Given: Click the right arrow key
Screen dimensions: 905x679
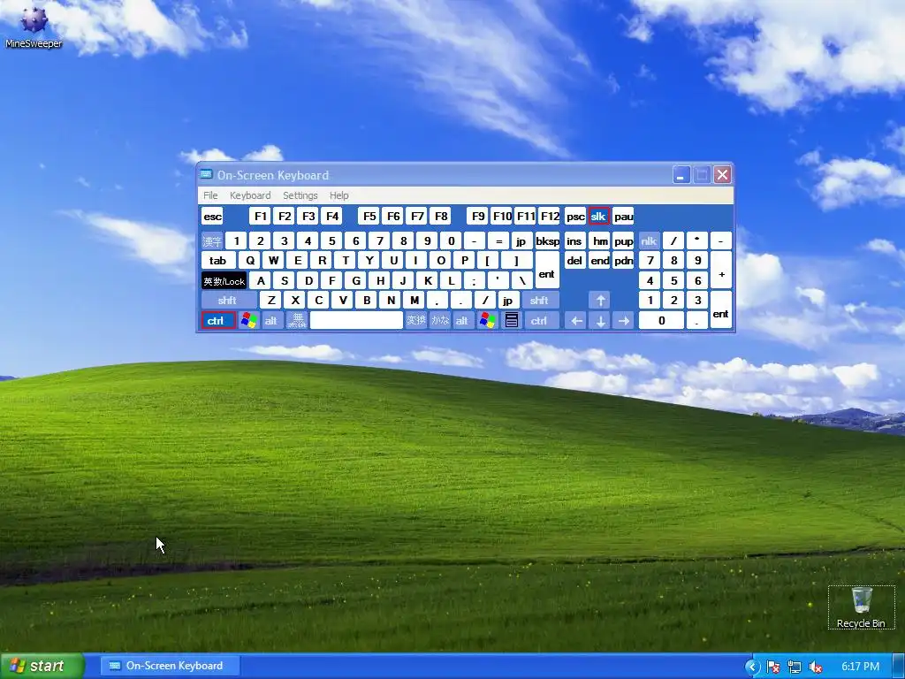Looking at the screenshot, I should (624, 320).
